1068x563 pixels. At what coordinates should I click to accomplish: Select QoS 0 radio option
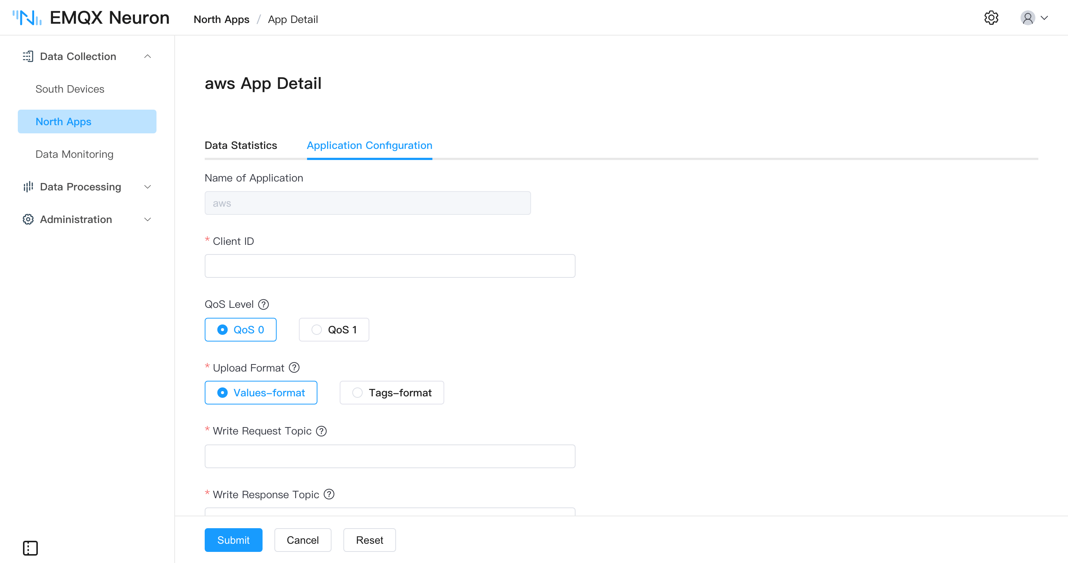240,330
